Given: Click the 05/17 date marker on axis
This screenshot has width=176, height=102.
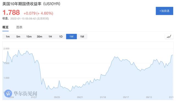Looking at the screenshot, I should (126, 97).
